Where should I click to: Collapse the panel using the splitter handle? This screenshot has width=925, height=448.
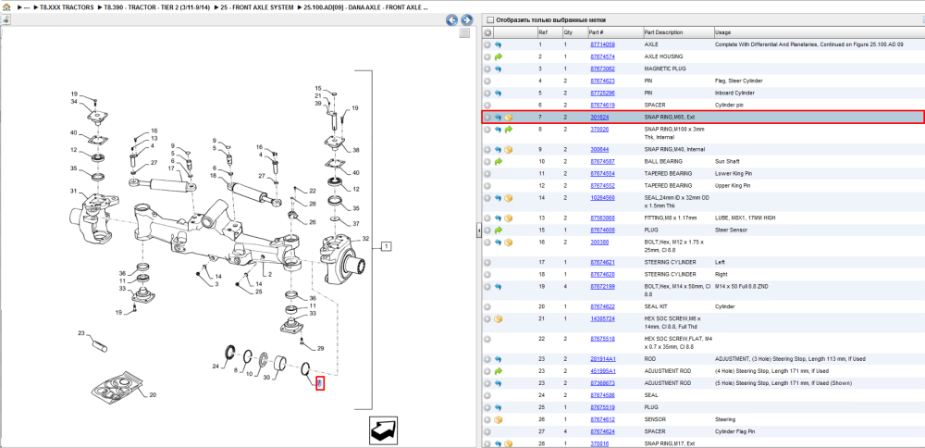pyautogui.click(x=478, y=232)
